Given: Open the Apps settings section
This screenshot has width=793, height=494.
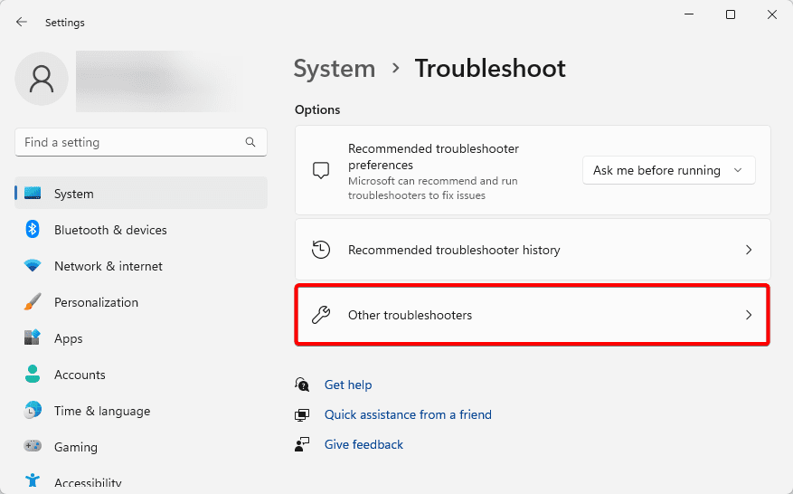Looking at the screenshot, I should point(68,338).
